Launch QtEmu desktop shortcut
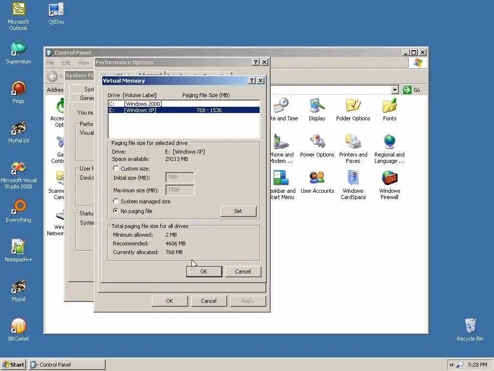 click(x=56, y=14)
